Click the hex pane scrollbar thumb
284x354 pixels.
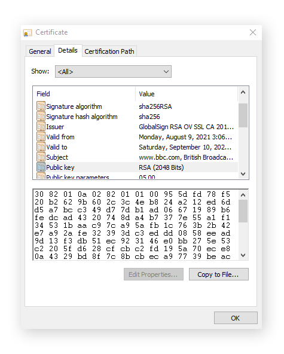pos(243,211)
